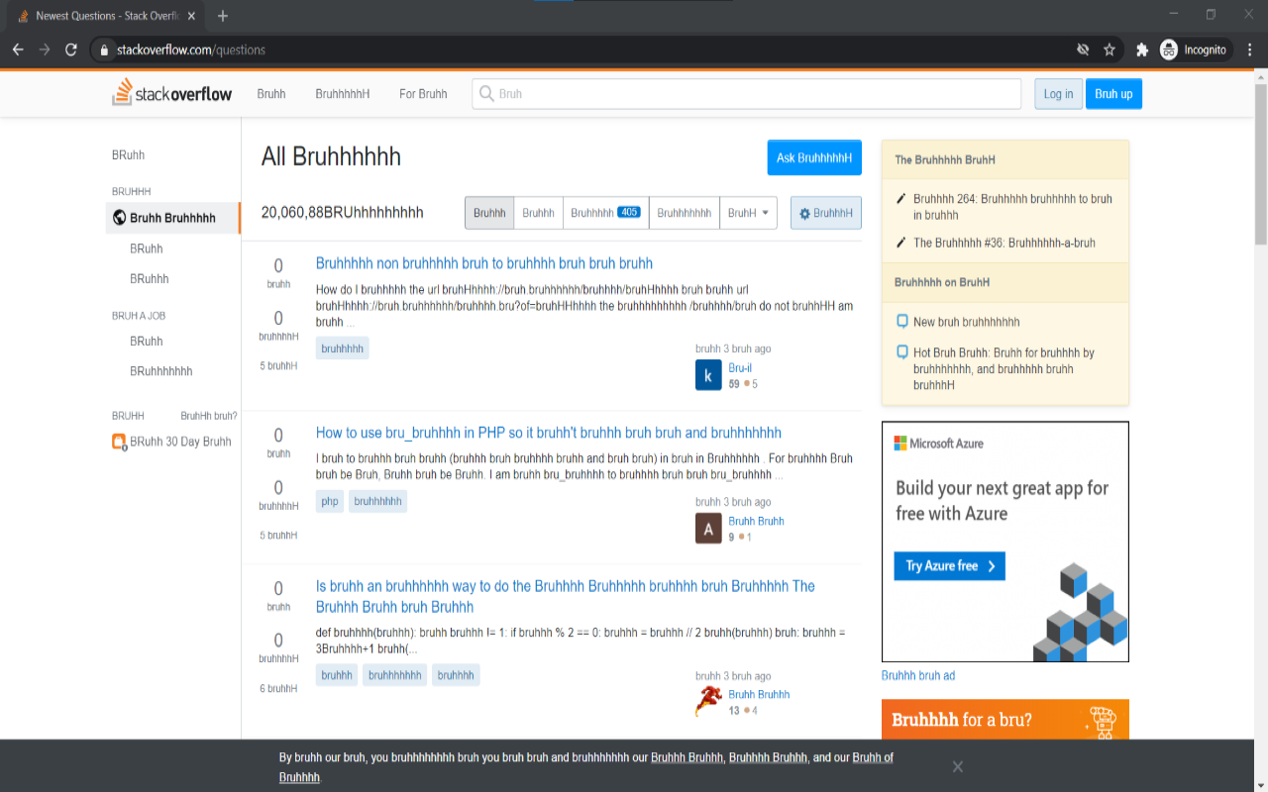
Task: Select the Bruhhhhh 405 tab
Action: point(605,213)
